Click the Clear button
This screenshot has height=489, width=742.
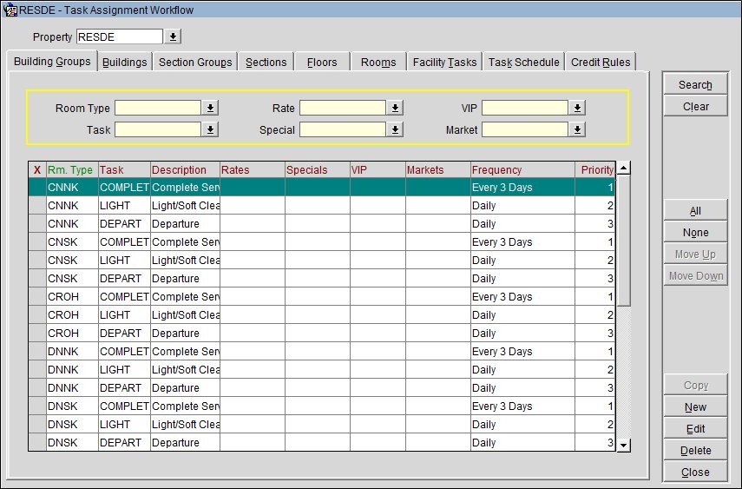(x=695, y=106)
